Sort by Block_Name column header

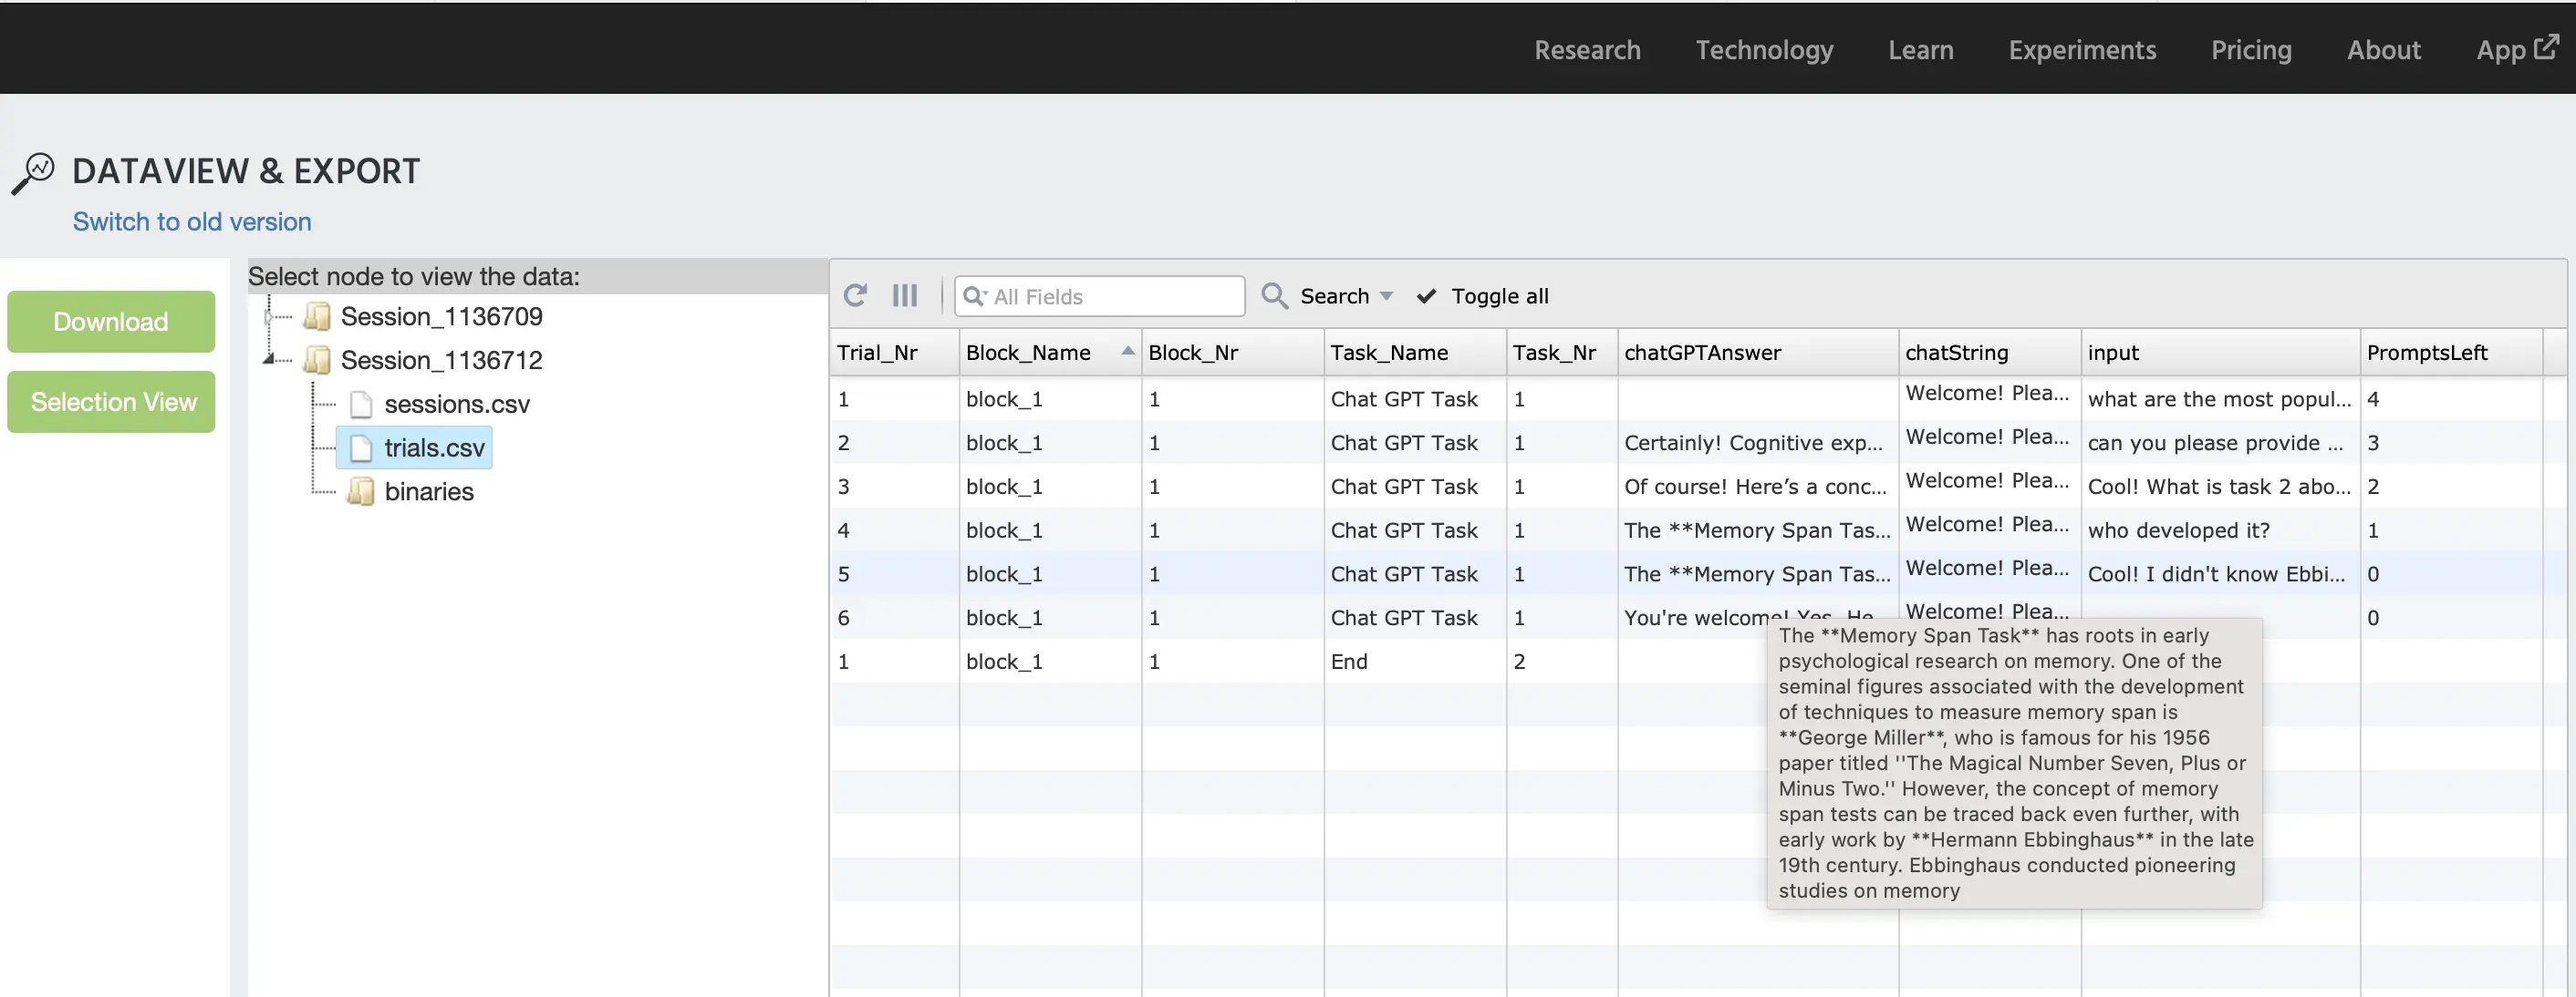click(x=1050, y=353)
